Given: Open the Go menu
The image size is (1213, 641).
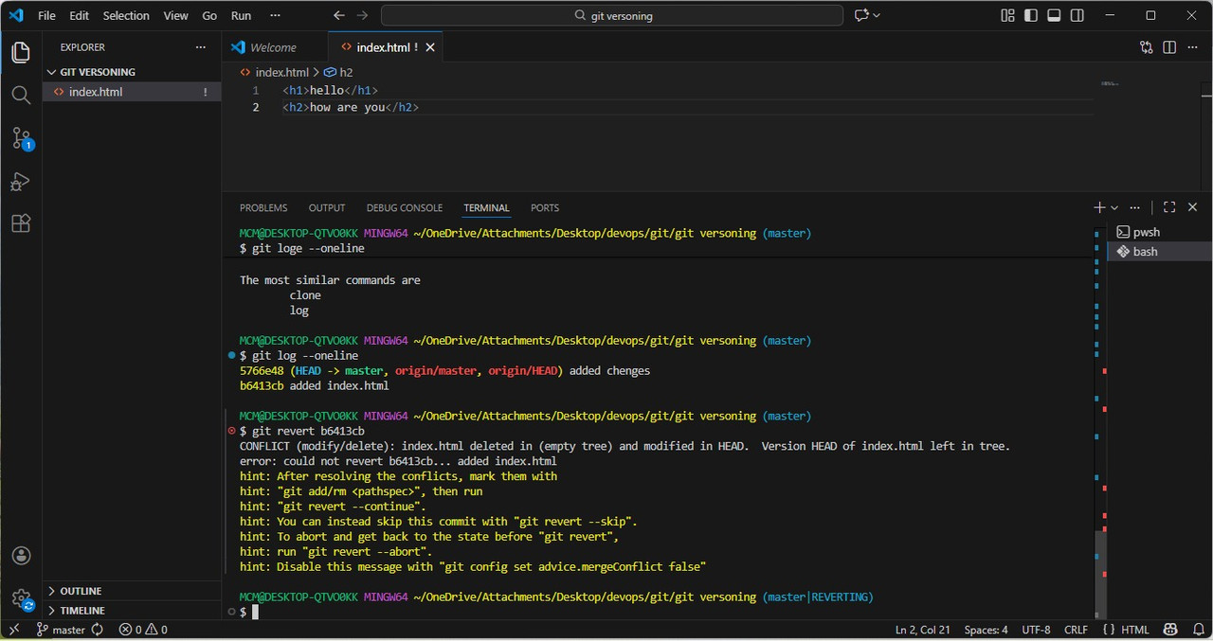Looking at the screenshot, I should (209, 15).
